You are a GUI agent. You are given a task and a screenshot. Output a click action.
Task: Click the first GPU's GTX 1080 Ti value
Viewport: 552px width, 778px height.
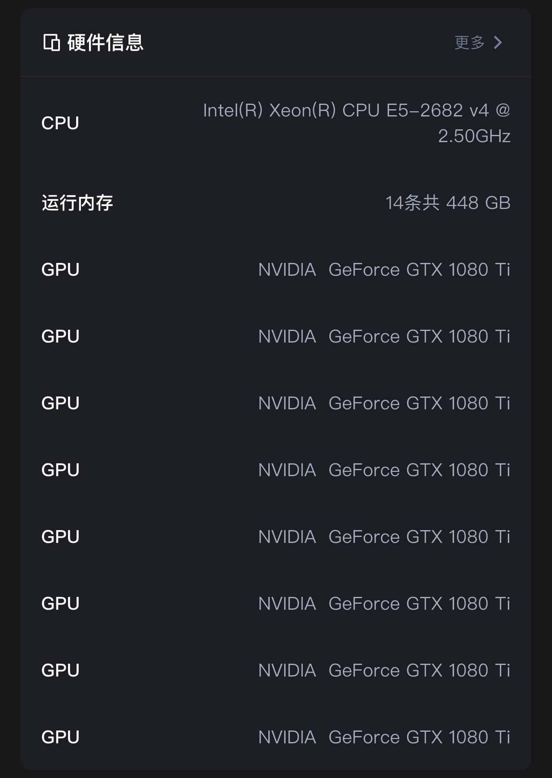coord(384,270)
